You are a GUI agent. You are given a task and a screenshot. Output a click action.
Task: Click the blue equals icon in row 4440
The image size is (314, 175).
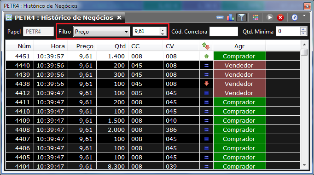pos(206,66)
